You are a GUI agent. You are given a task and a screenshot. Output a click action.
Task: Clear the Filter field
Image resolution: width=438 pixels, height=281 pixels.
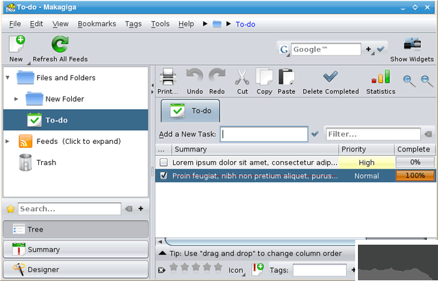tap(428, 134)
